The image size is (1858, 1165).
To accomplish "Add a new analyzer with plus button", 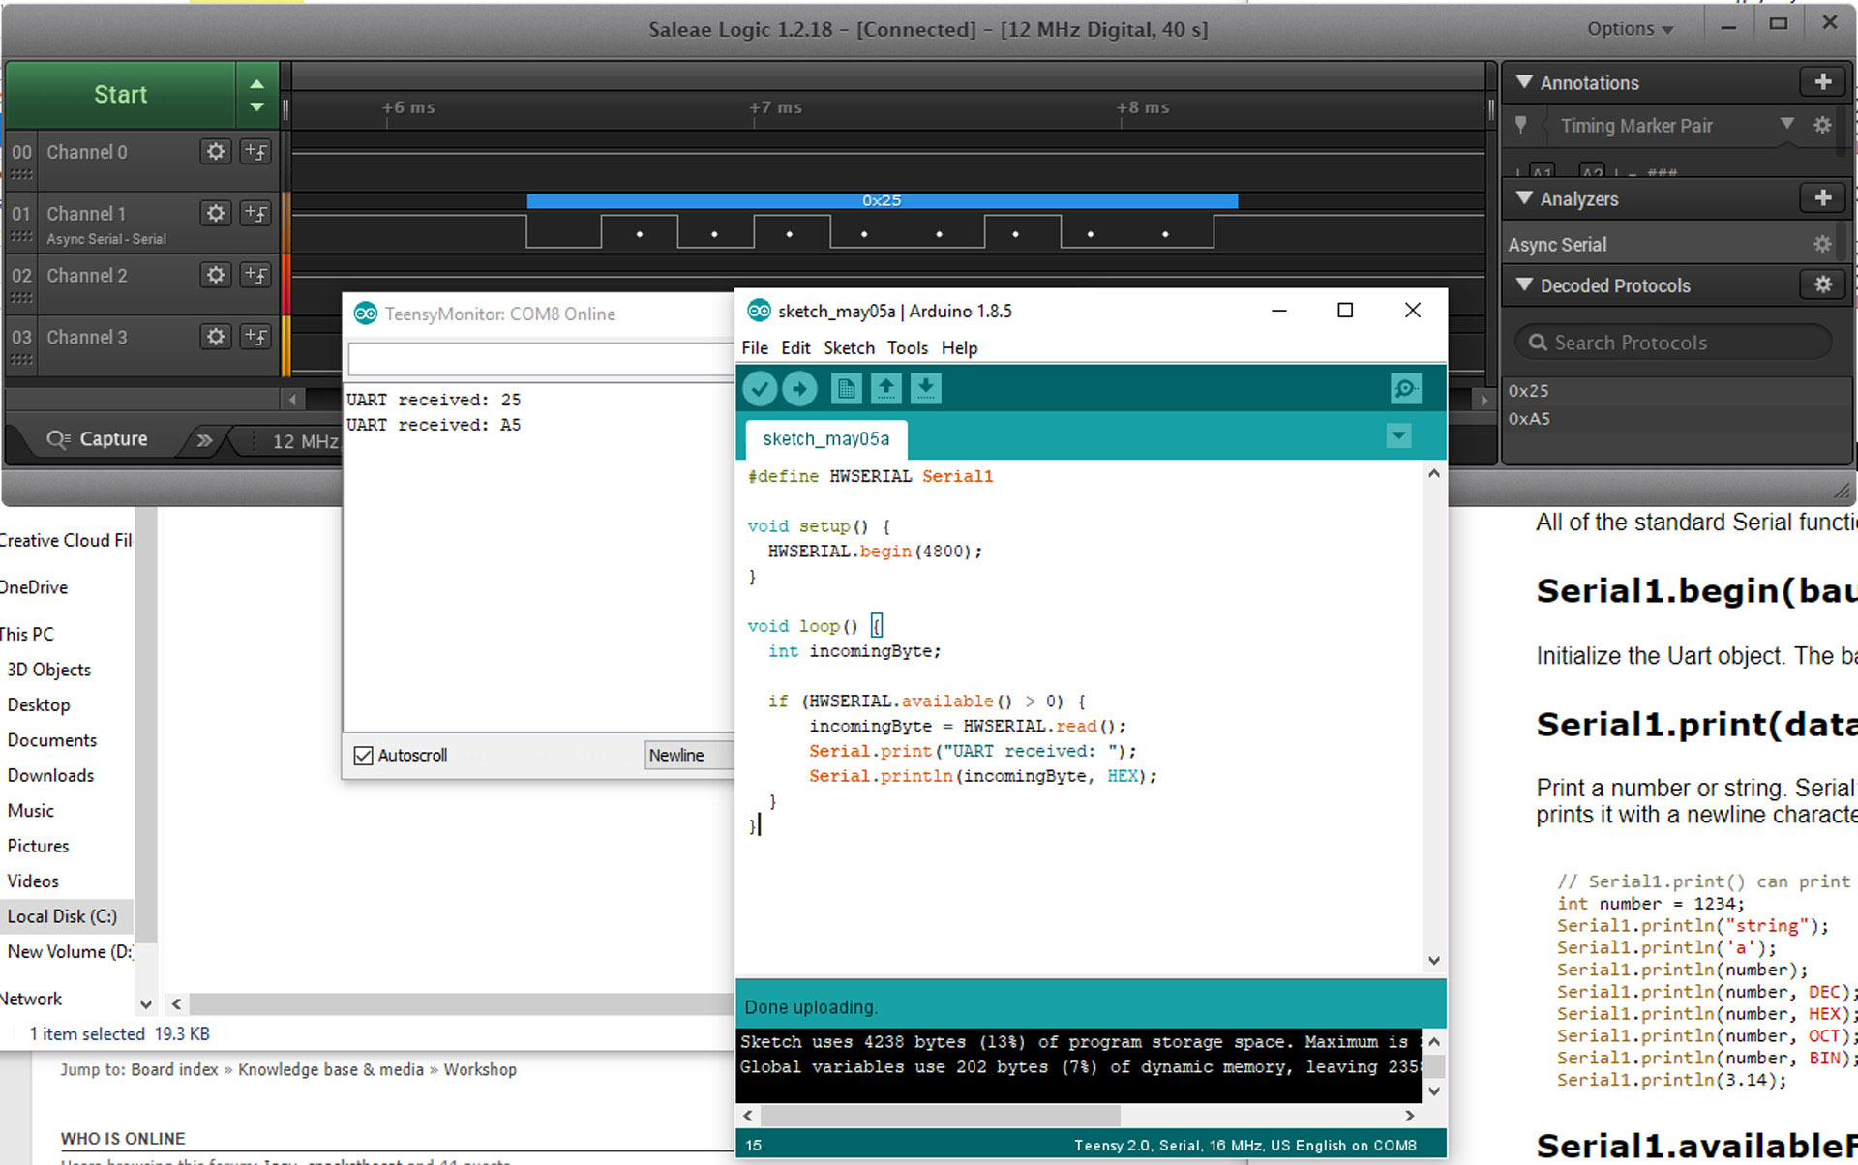I will click(1822, 198).
